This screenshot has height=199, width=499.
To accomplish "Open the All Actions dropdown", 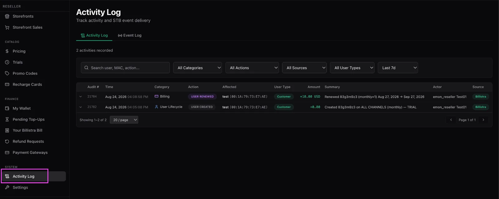I will coord(252,68).
